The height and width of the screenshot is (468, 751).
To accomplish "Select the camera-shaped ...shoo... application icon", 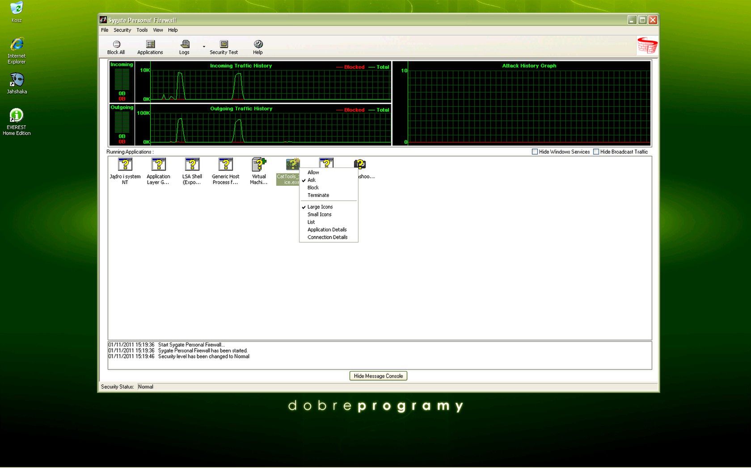I will point(360,164).
